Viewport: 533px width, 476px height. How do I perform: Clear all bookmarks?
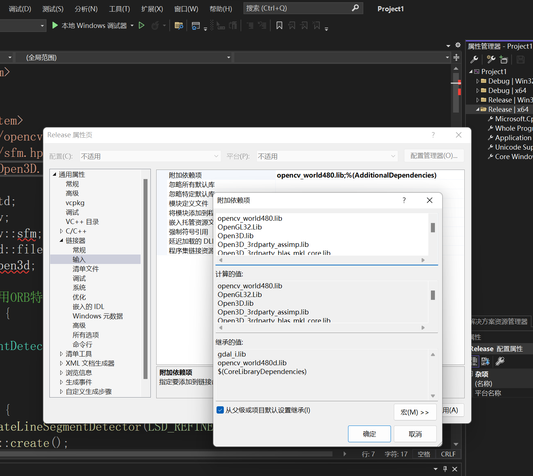(x=316, y=25)
